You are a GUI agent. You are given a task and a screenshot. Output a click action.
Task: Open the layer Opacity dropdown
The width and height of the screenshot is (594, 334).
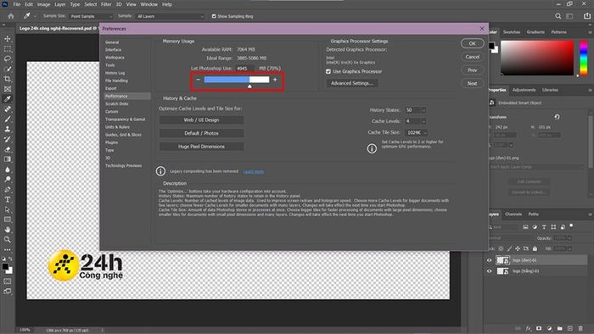tap(569, 238)
